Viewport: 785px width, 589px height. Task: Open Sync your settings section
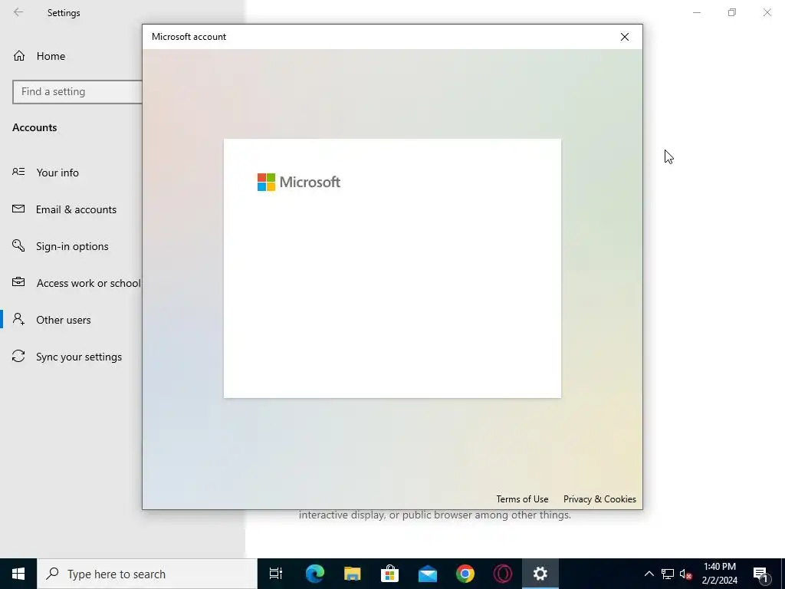(79, 357)
